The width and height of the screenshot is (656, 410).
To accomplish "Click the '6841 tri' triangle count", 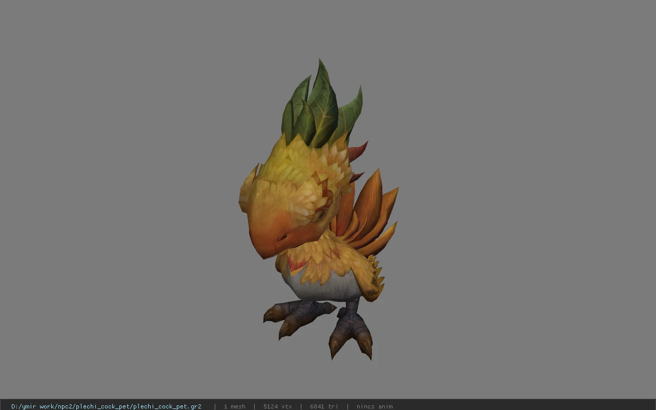I will (x=324, y=406).
